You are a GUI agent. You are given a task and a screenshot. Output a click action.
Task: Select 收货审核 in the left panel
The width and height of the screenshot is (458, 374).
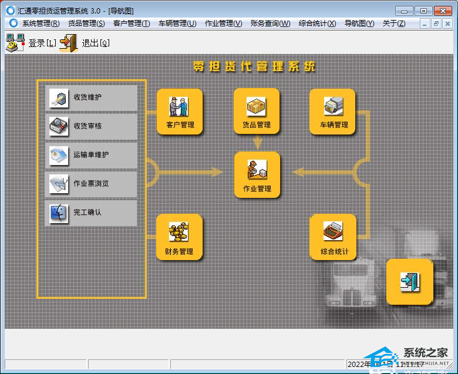(x=91, y=126)
